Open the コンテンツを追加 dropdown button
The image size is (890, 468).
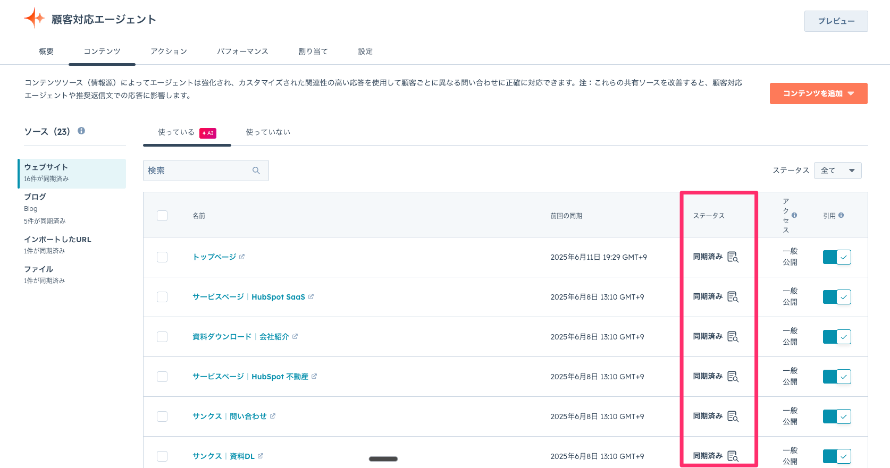coord(818,93)
